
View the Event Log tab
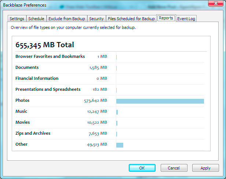point(186,19)
